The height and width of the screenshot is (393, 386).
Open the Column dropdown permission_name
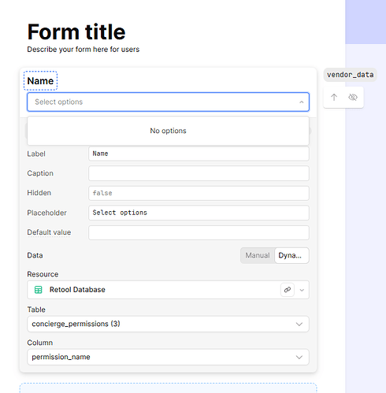pyautogui.click(x=168, y=357)
